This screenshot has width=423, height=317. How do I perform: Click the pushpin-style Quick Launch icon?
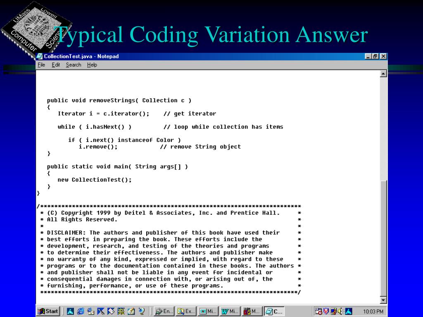tap(101, 311)
